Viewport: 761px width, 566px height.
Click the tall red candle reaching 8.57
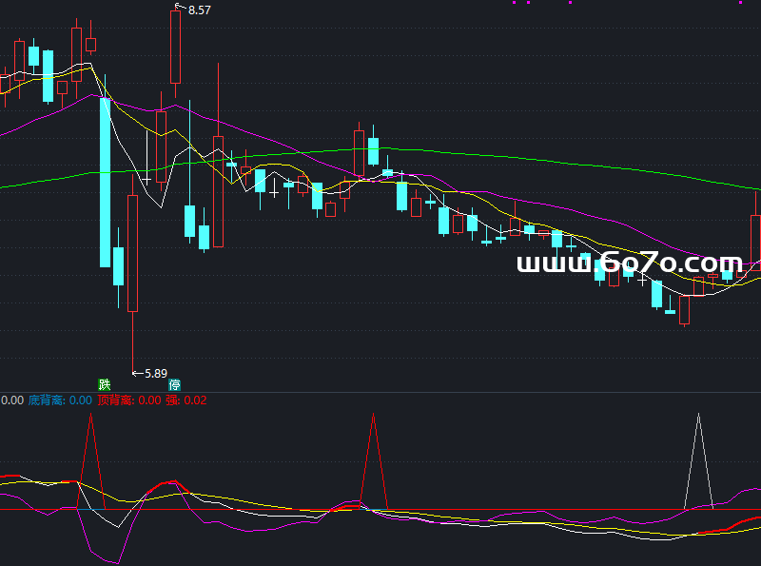[176, 48]
